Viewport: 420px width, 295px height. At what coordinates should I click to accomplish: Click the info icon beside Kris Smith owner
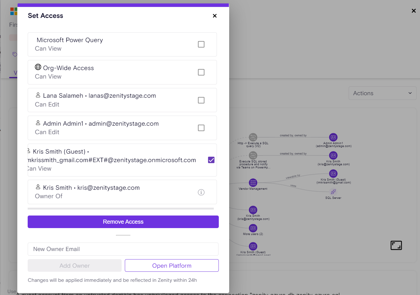click(201, 192)
